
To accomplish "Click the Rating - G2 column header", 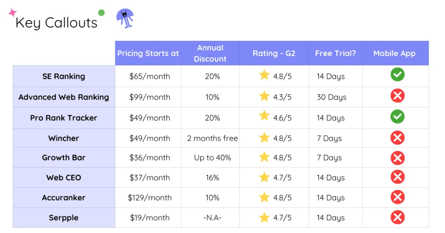I will click(x=274, y=53).
